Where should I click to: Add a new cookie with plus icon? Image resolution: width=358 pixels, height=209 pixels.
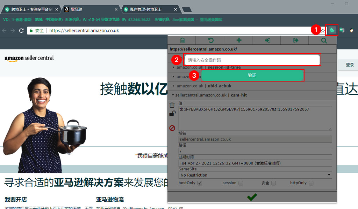click(239, 40)
